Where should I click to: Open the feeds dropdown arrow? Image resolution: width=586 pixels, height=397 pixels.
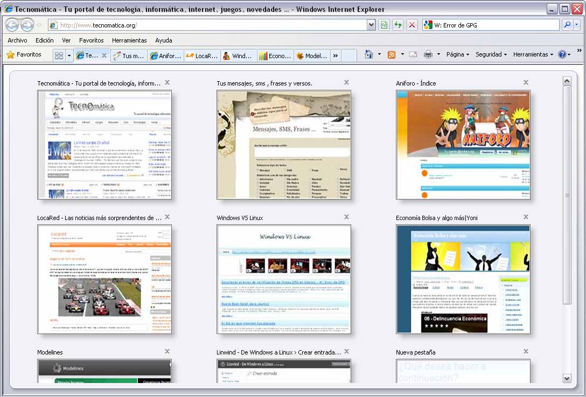pos(402,54)
